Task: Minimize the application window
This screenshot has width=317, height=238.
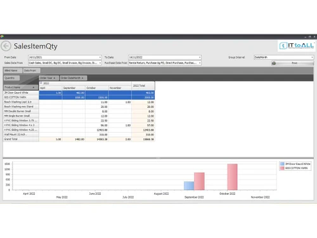Action: pos(306,37)
